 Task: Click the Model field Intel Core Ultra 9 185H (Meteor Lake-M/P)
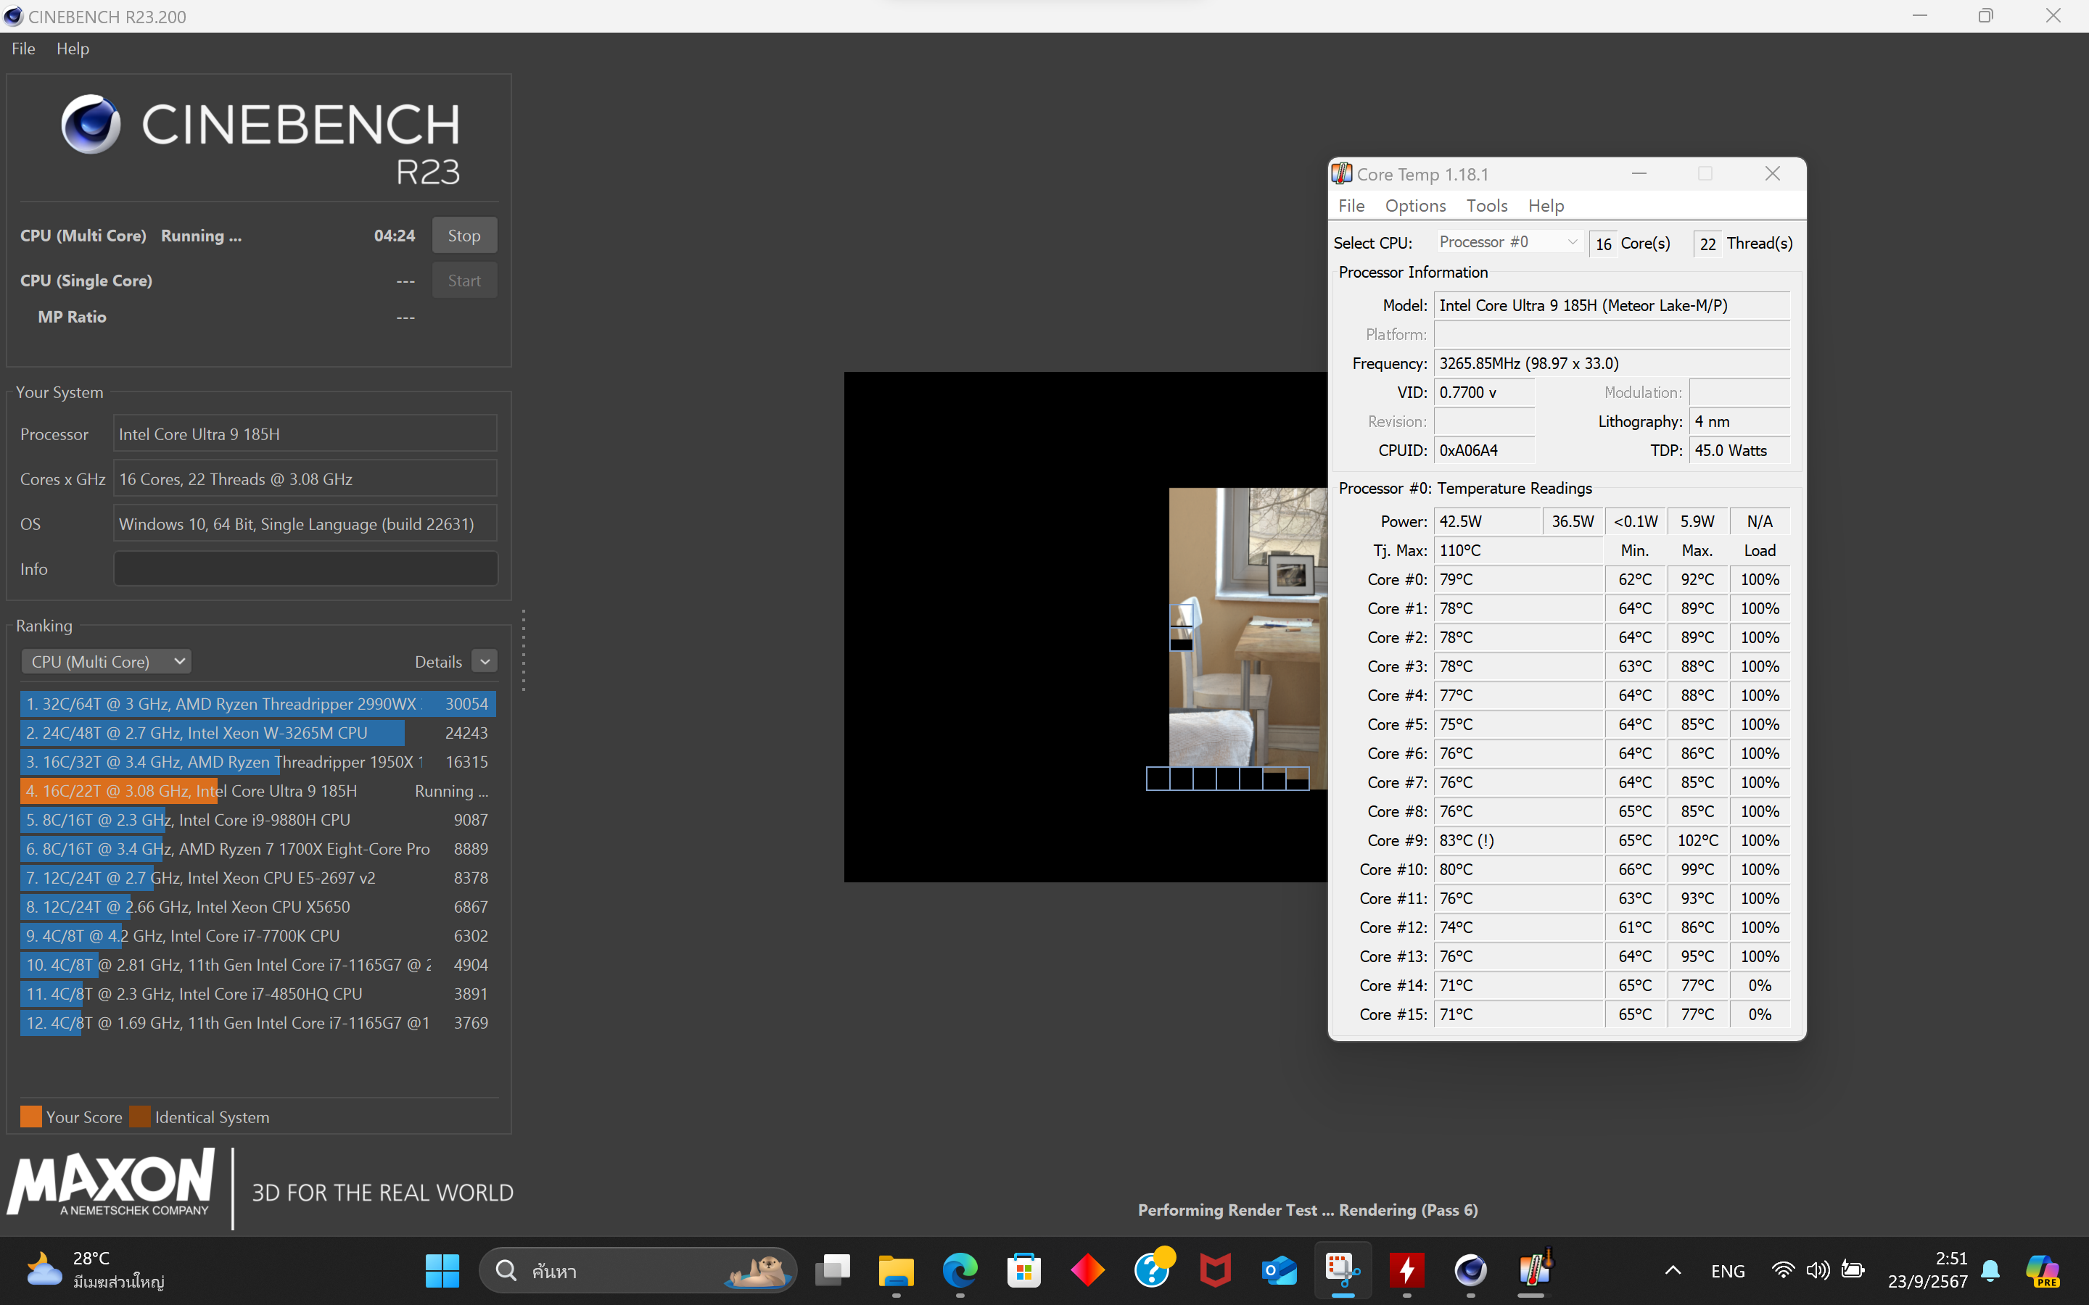[x=1611, y=305]
